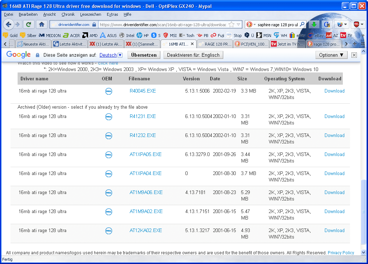The height and width of the screenshot is (264, 368).
Task: Reload the current page
Action: point(29,24)
